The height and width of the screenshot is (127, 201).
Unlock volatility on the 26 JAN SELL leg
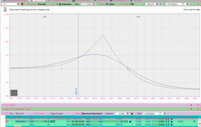tap(171, 124)
